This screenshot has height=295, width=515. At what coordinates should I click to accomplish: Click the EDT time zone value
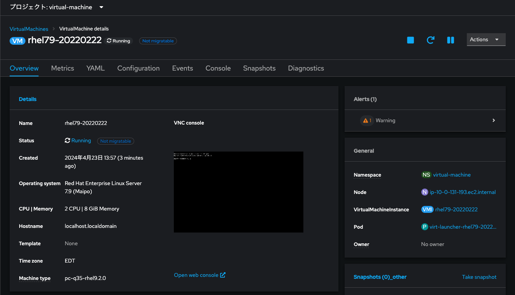[70, 261]
